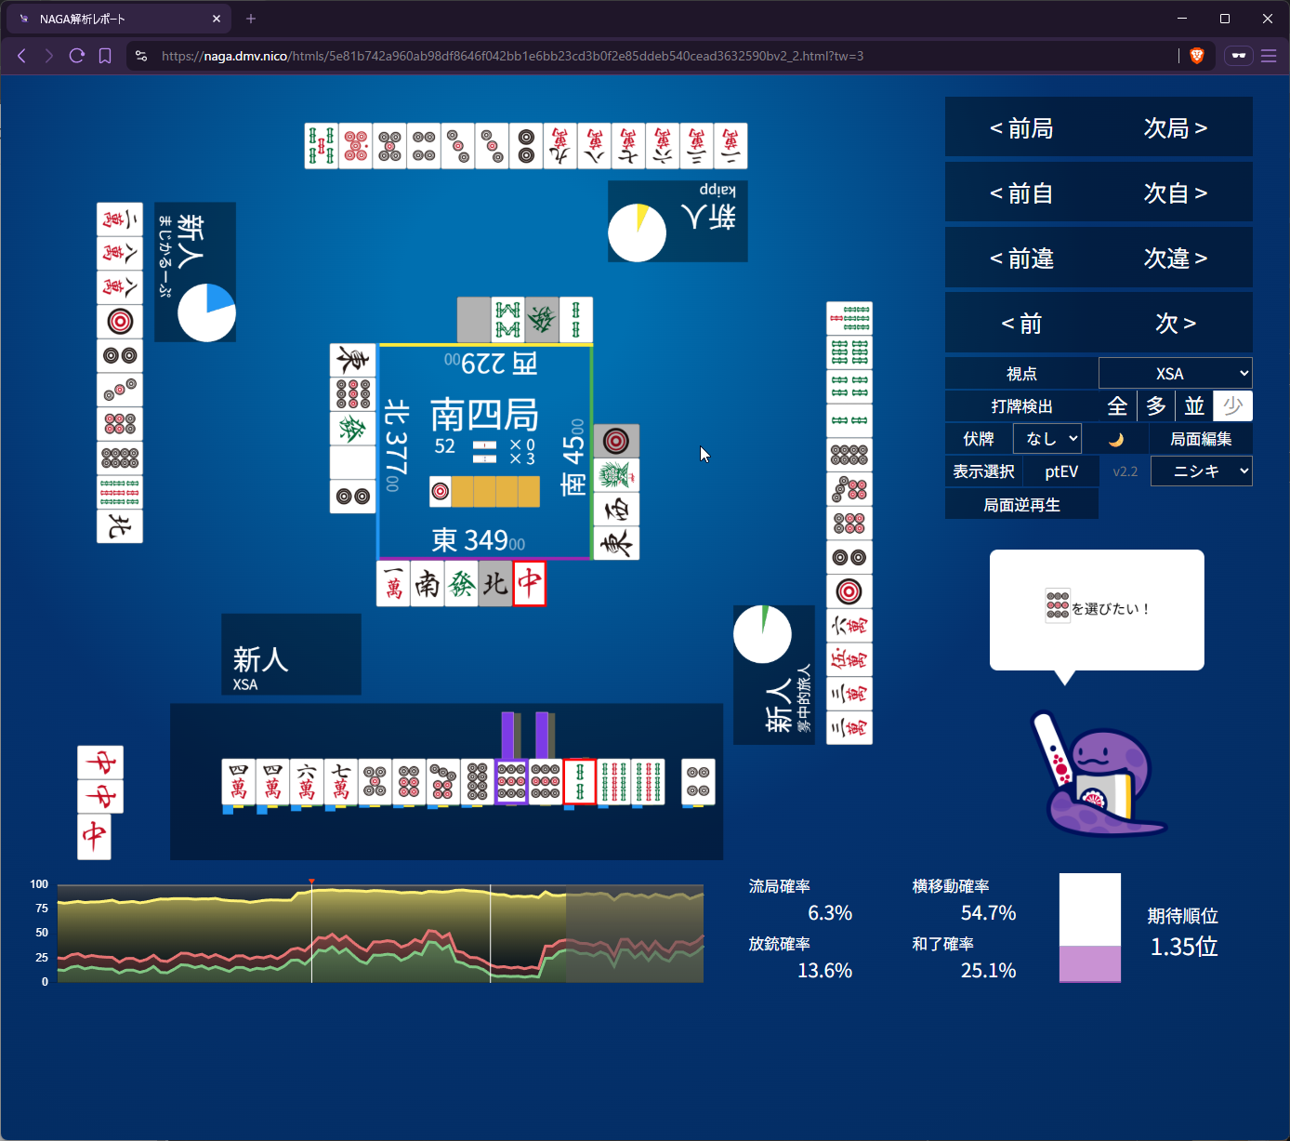Open the ニシキ model dropdown
This screenshot has height=1141, width=1290.
tap(1201, 471)
